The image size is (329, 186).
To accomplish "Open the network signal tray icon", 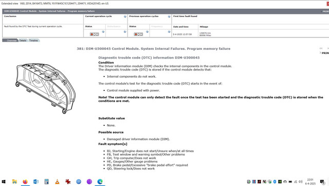I will (296, 181).
